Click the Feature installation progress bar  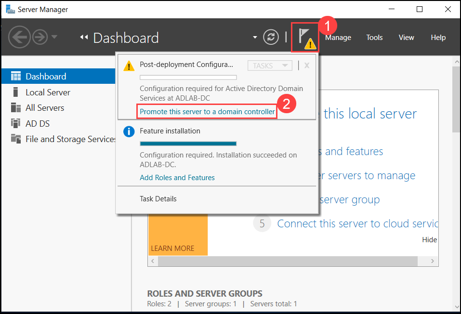click(x=188, y=144)
